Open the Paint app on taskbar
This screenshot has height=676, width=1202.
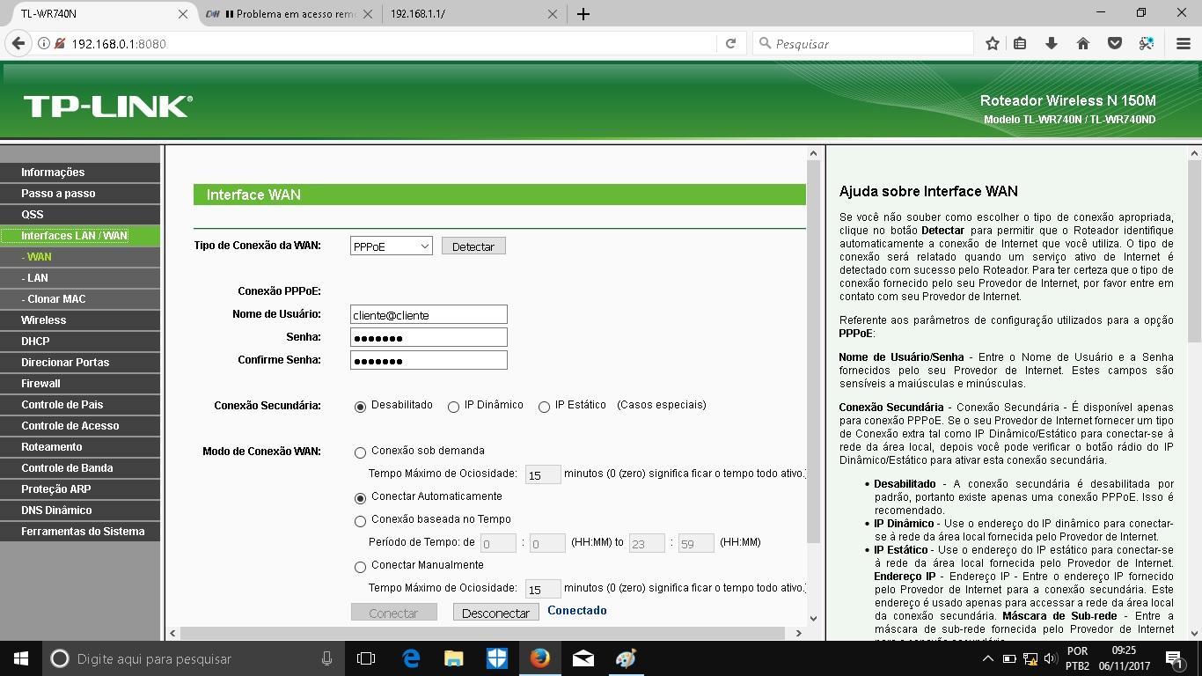point(627,658)
